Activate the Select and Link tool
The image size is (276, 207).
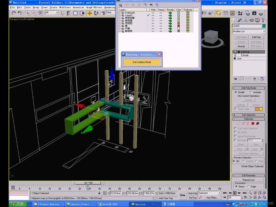[x=28, y=13]
